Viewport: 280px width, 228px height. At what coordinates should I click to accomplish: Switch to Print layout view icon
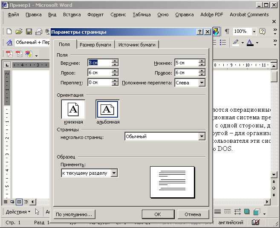click(x=19, y=202)
